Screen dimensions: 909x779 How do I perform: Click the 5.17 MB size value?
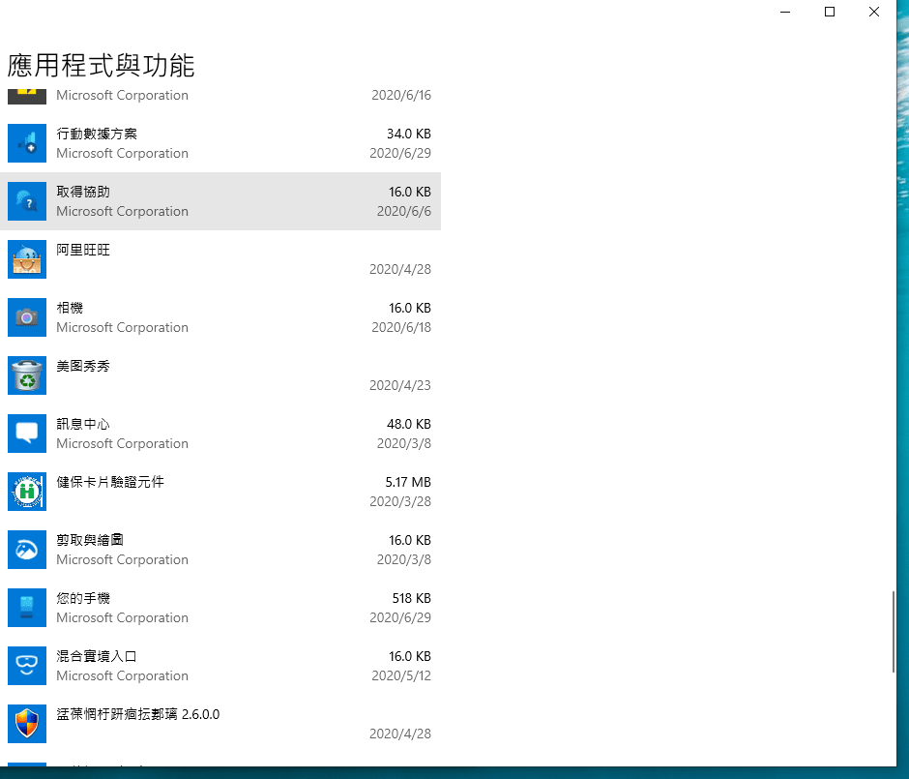pos(408,482)
